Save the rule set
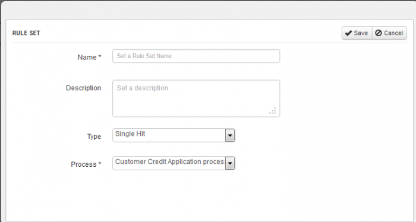Viewport: 416px width, 222px height. click(x=357, y=33)
